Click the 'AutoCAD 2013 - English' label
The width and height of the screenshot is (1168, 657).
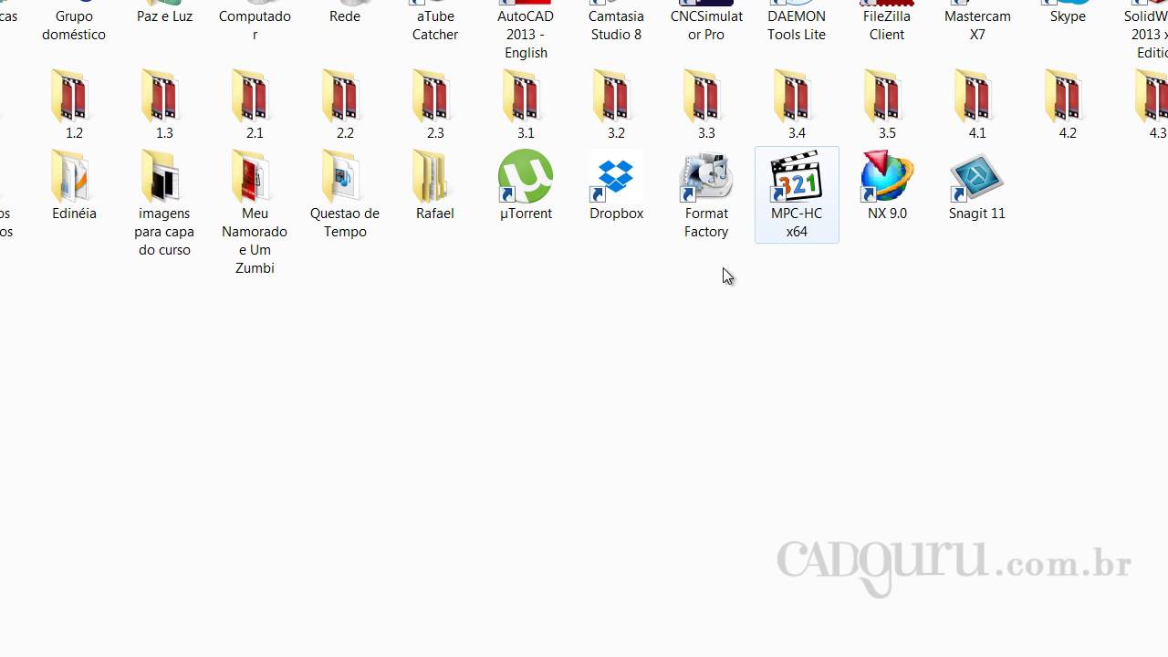click(526, 35)
